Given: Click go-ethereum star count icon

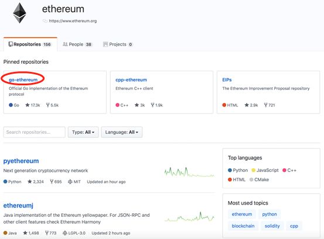Looking at the screenshot, I should coord(28,105).
